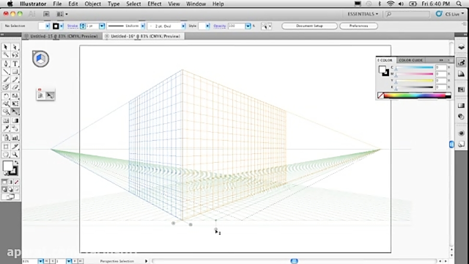Select the Slice tool
Screen dimensions: 469x264
tap(15, 147)
